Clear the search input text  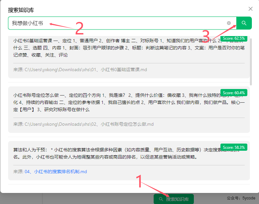pos(229,23)
